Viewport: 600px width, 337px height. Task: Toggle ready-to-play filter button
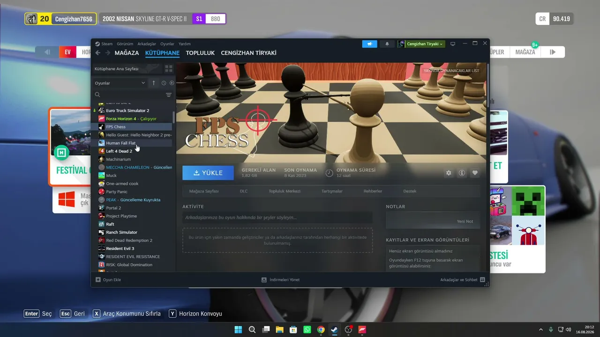tap(172, 83)
